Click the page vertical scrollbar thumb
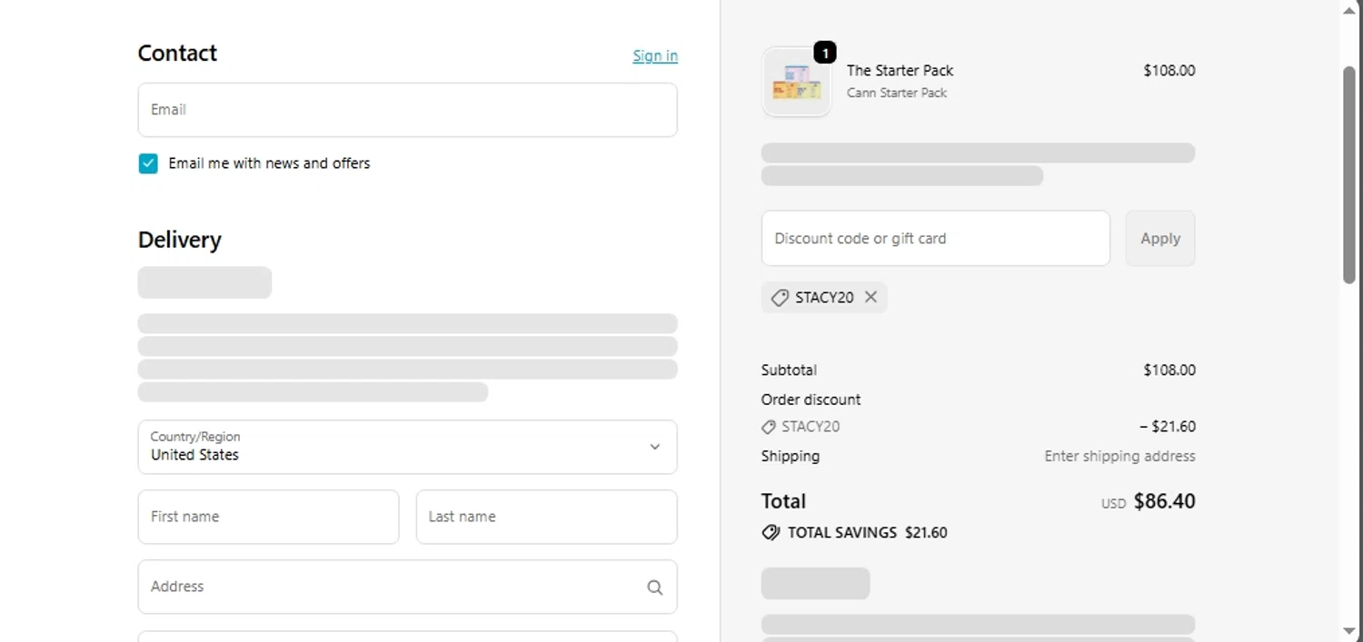Viewport: 1363px width, 642px height. click(x=1349, y=174)
